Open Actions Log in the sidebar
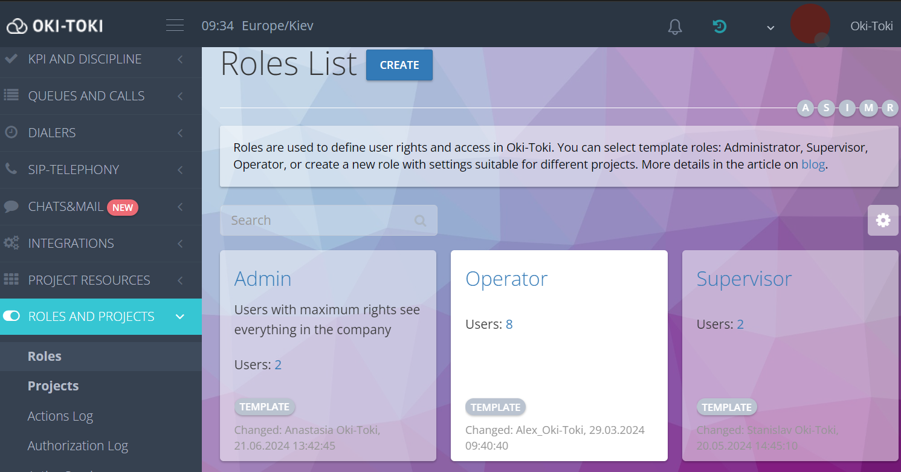The height and width of the screenshot is (472, 901). tap(60, 416)
